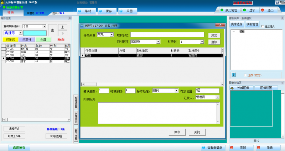Select the 已取材 filter tab
This screenshot has width=285, height=151.
[x=27, y=40]
